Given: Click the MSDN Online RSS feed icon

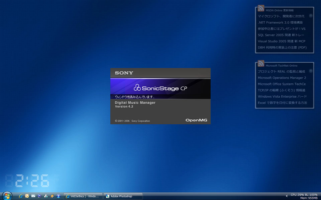Looking at the screenshot, I should coord(261,9).
